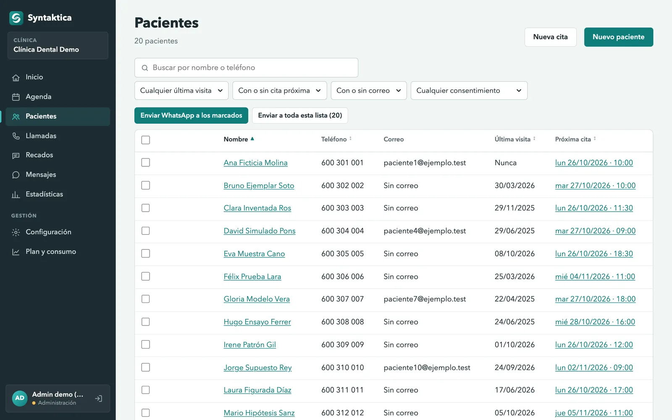Sort by Nombre using the arrow icon
672x420 pixels.
[x=252, y=139]
